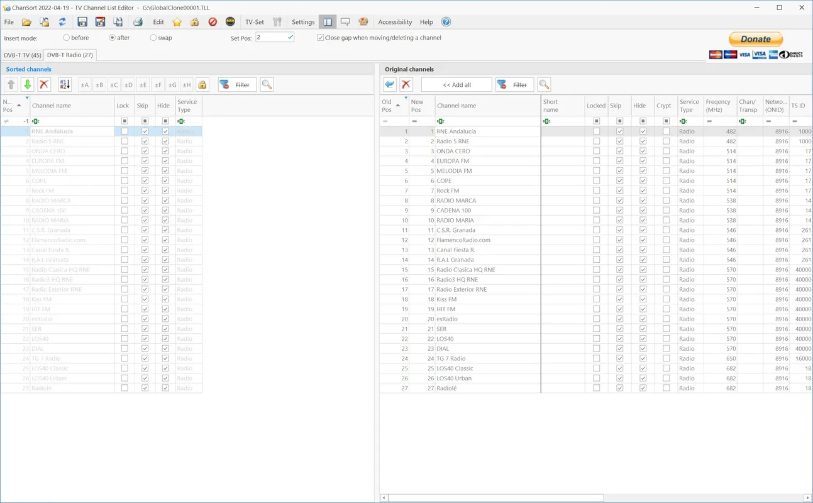The width and height of the screenshot is (813, 503).
Task: Click the padlock icon in the top toolbar
Action: coord(195,22)
